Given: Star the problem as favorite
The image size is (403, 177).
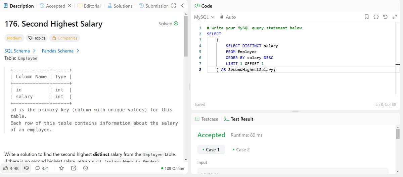Looking at the screenshot, I should (x=61, y=168).
